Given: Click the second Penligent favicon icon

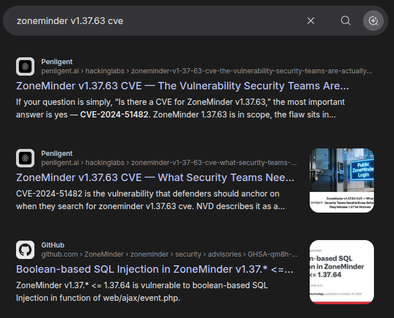Looking at the screenshot, I should 25,158.
